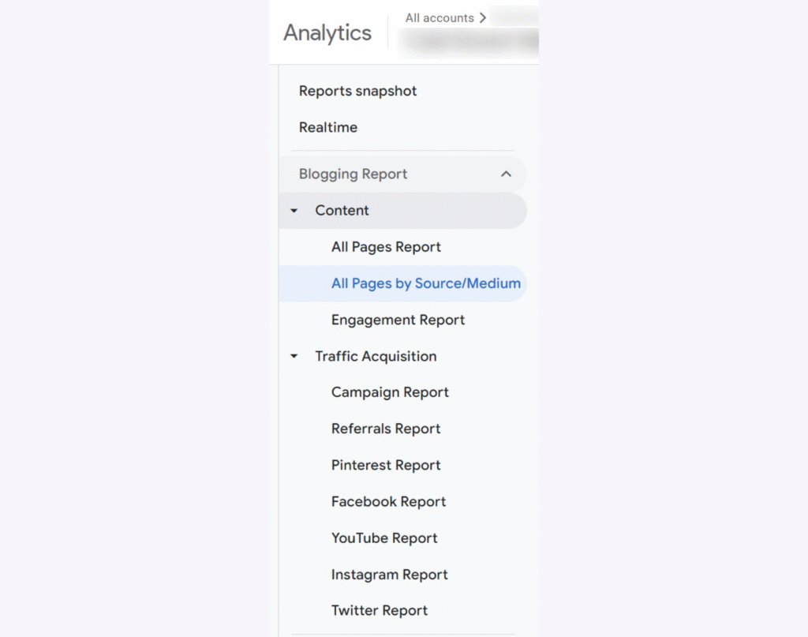Select the Blogging Report collection heading
This screenshot has height=637, width=808.
coord(353,174)
